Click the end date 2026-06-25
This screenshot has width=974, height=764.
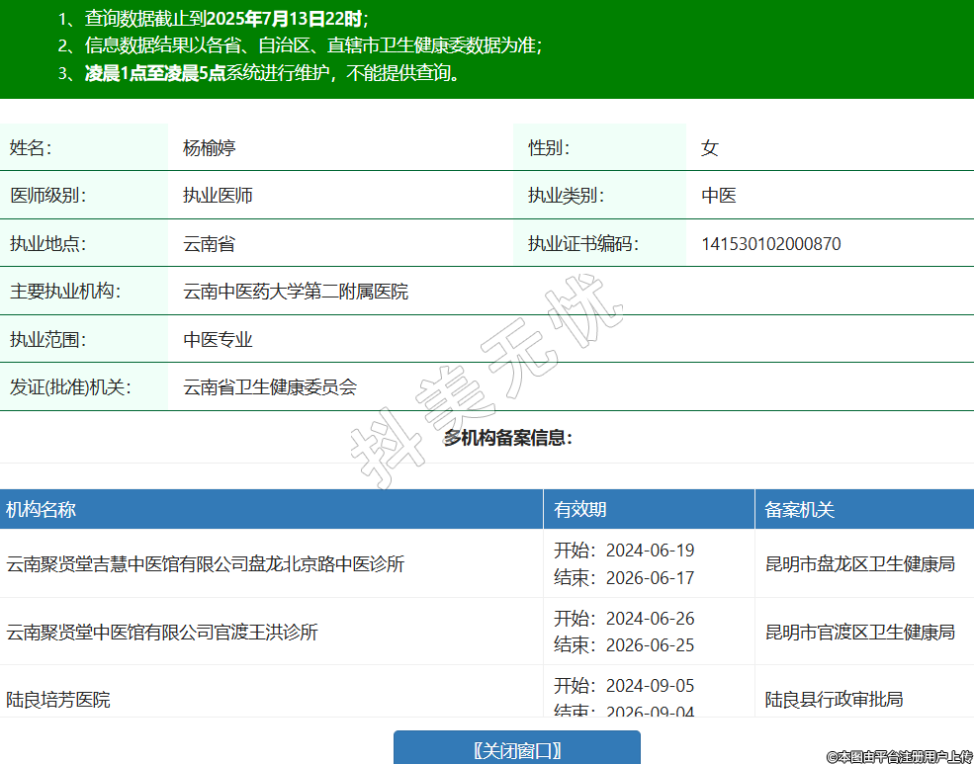click(x=650, y=645)
